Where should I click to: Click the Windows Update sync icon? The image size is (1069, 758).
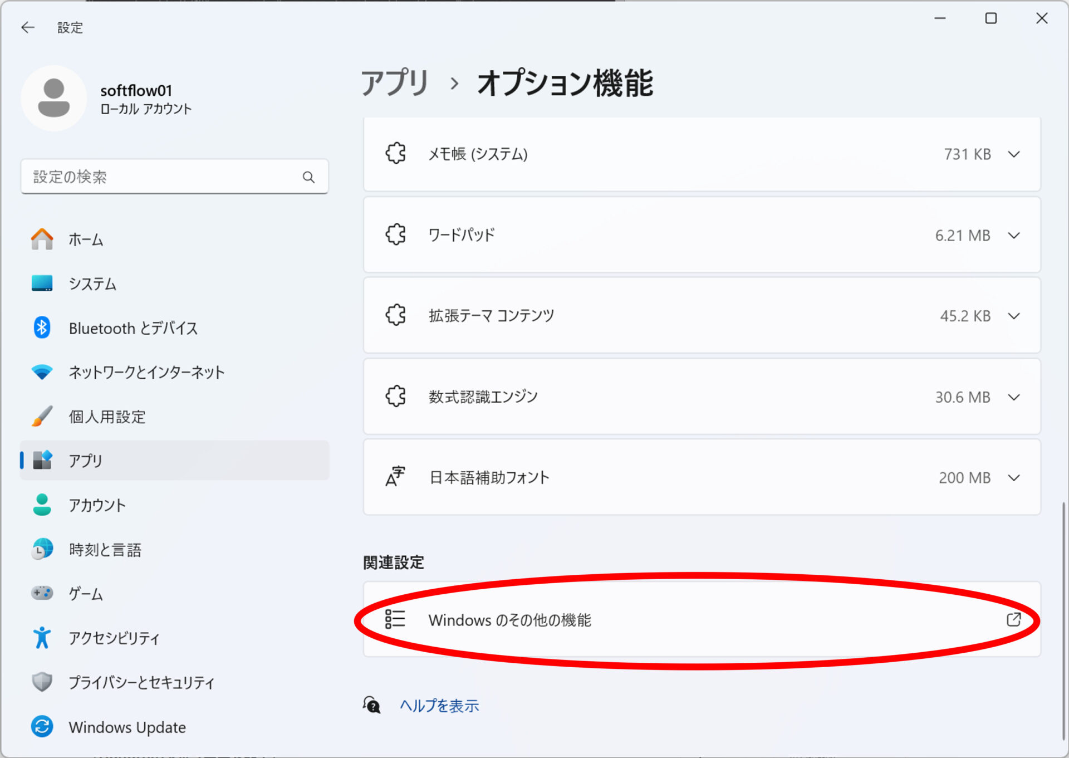pos(42,726)
